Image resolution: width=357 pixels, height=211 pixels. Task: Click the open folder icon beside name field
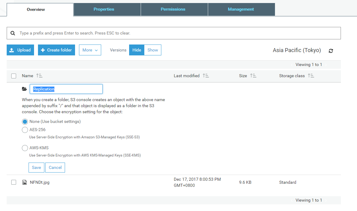25,89
